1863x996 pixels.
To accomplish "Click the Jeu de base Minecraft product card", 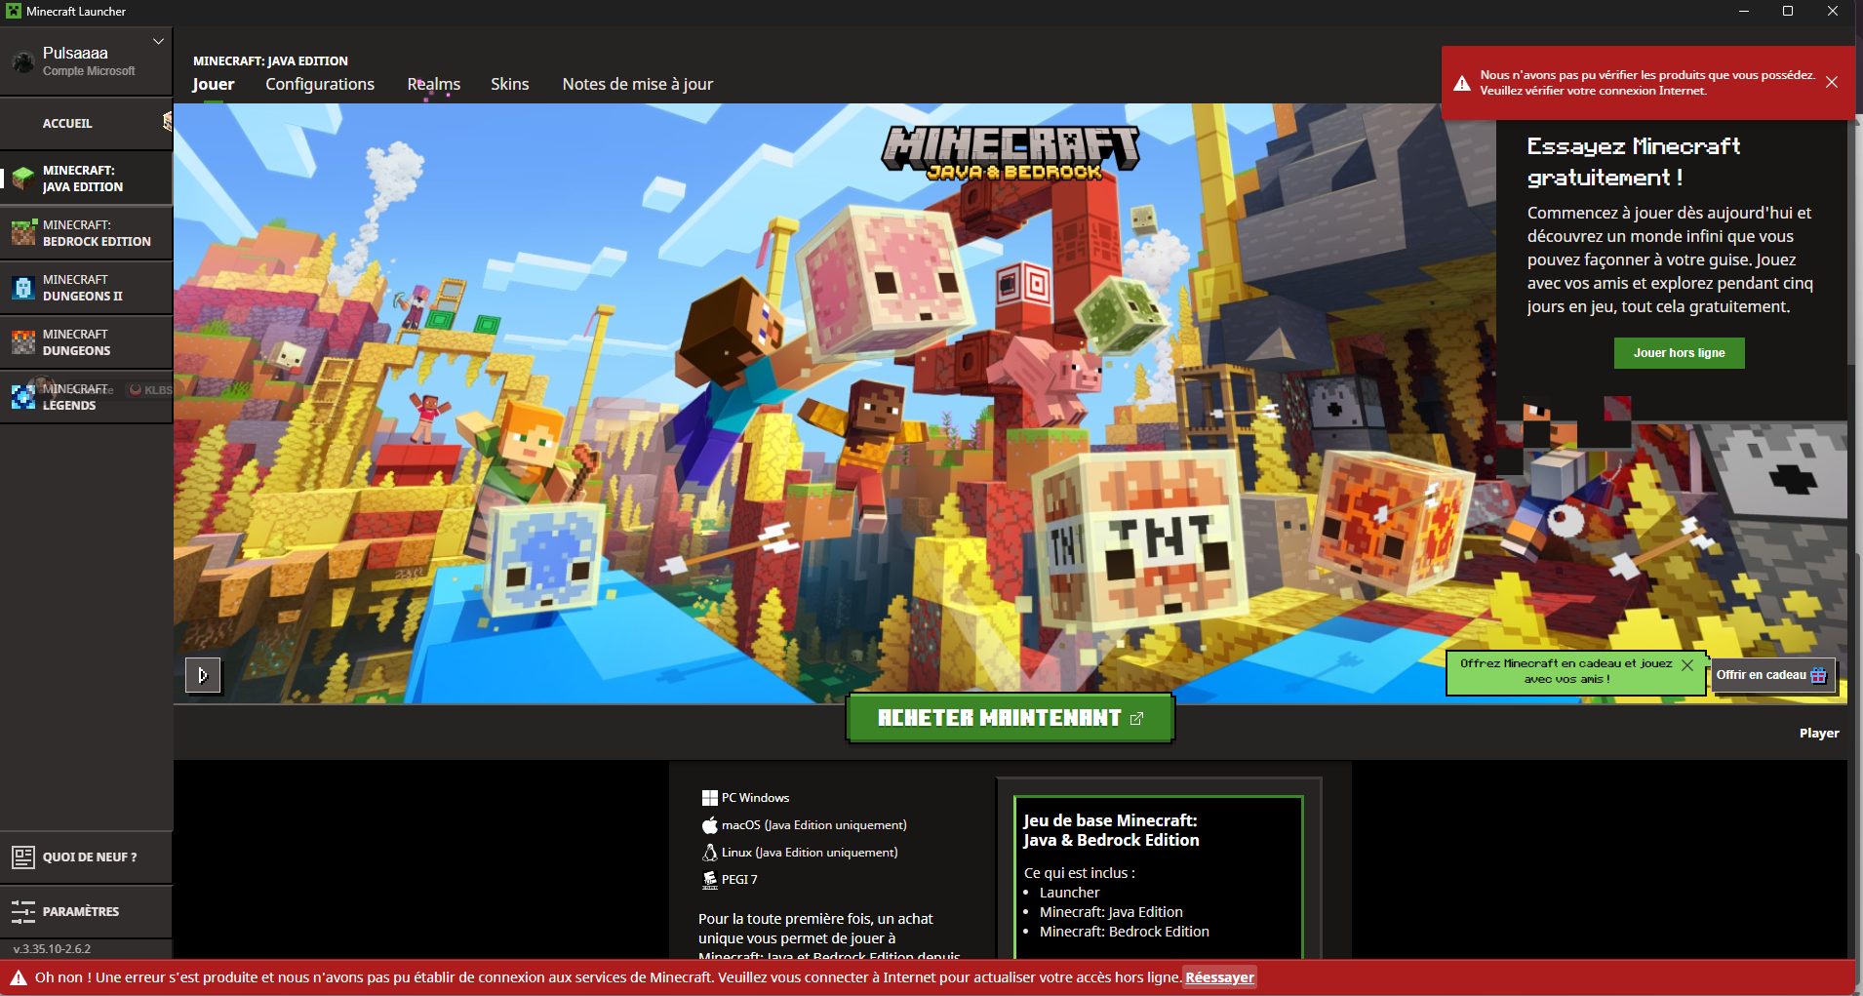I will pos(1158,878).
